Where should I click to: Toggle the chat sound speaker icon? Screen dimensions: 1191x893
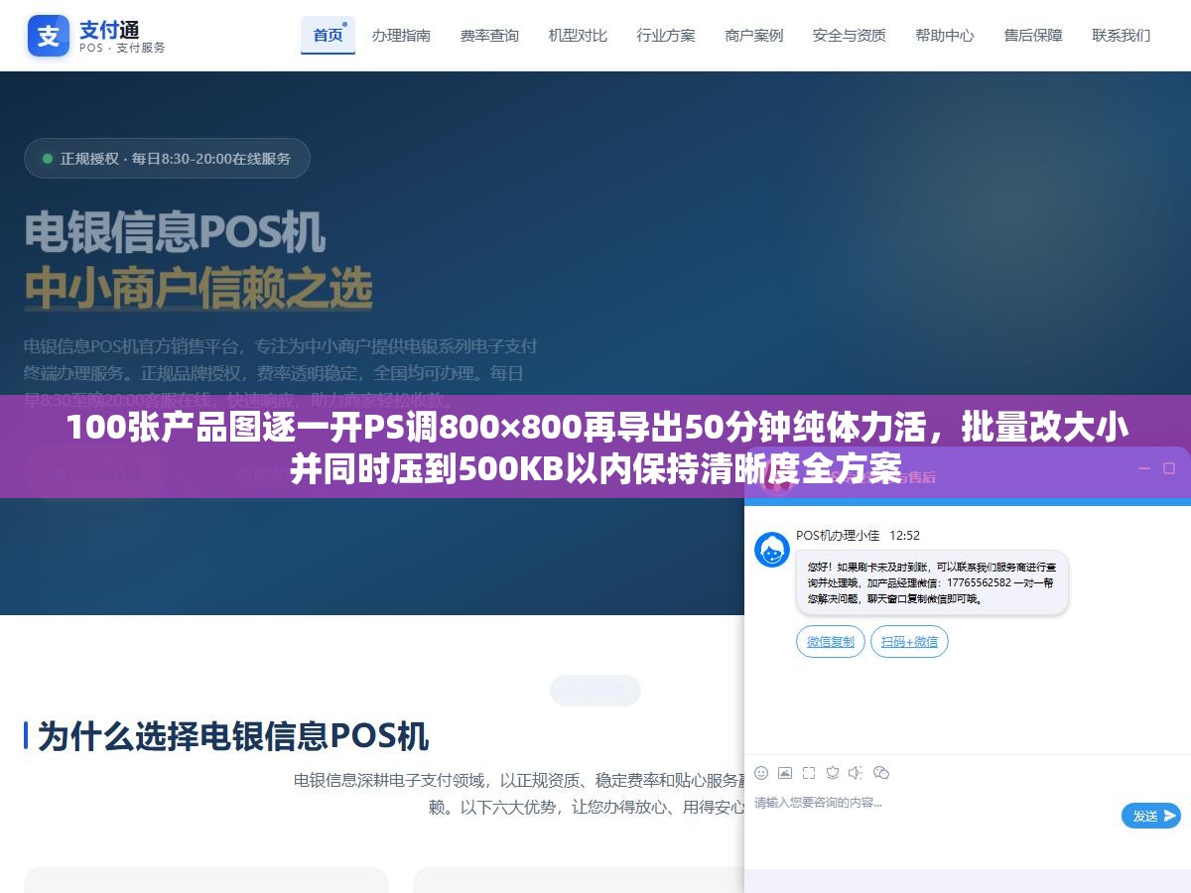[856, 773]
